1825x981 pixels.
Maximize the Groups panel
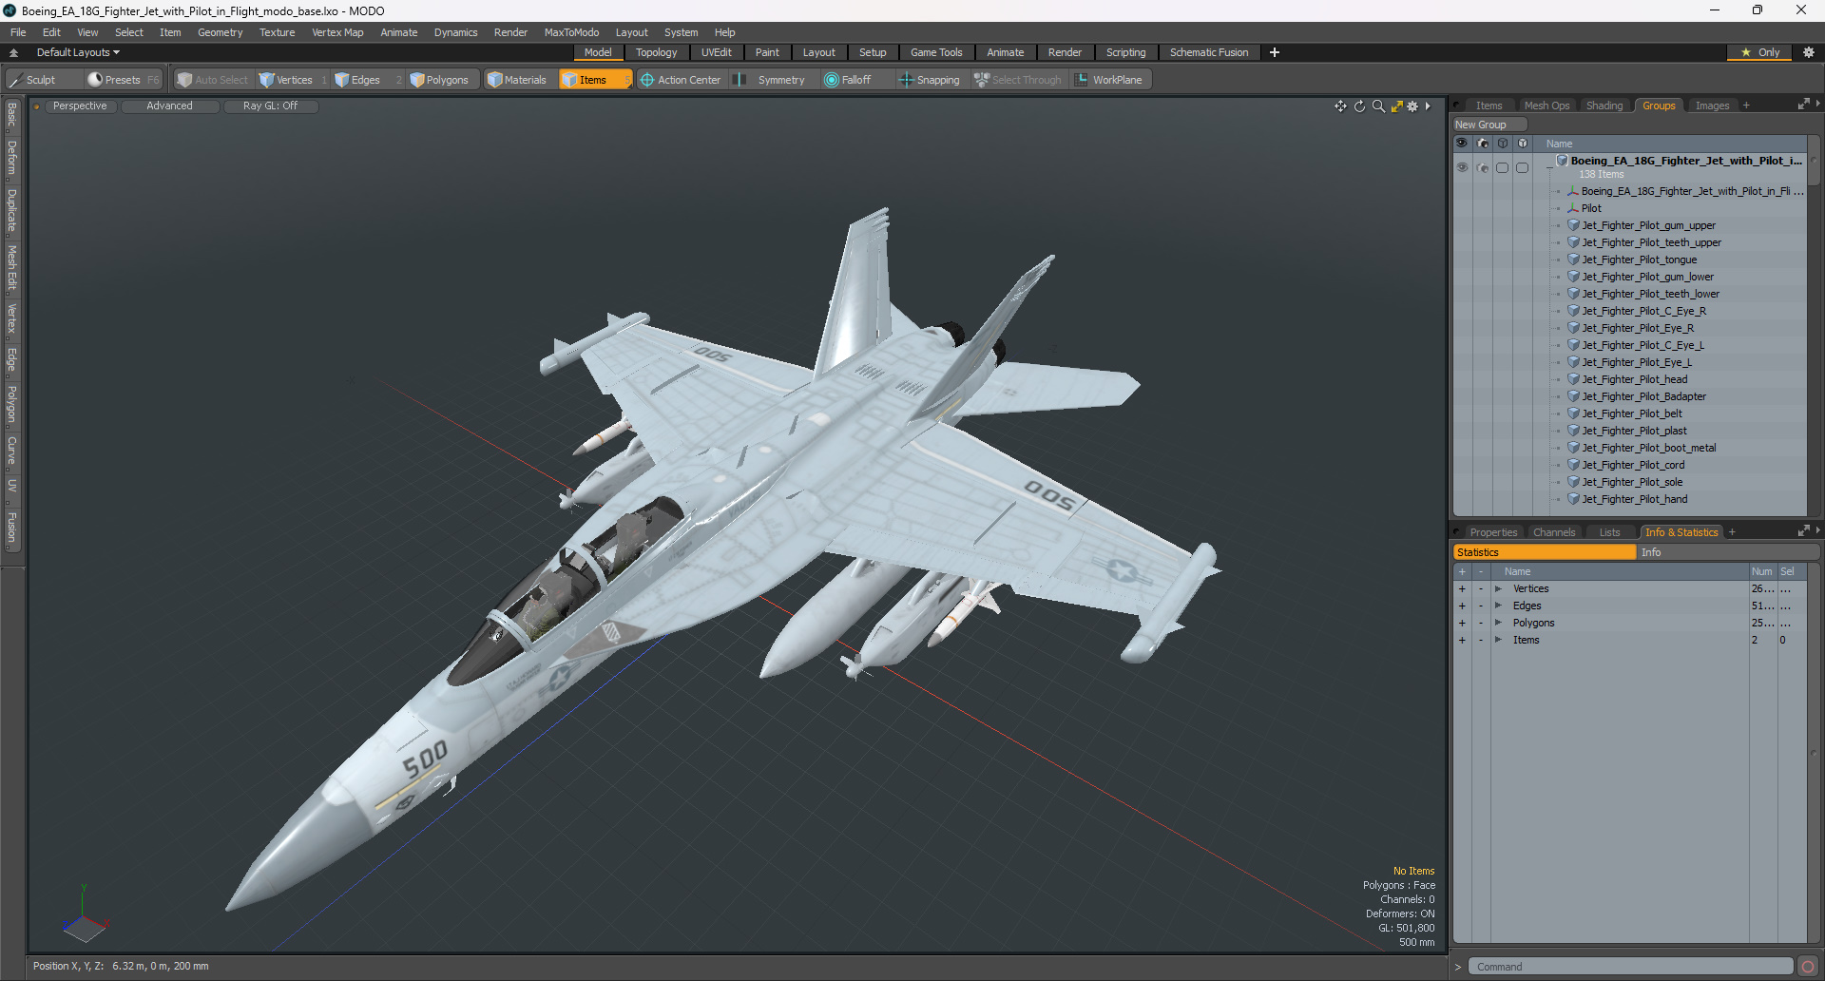[1803, 105]
